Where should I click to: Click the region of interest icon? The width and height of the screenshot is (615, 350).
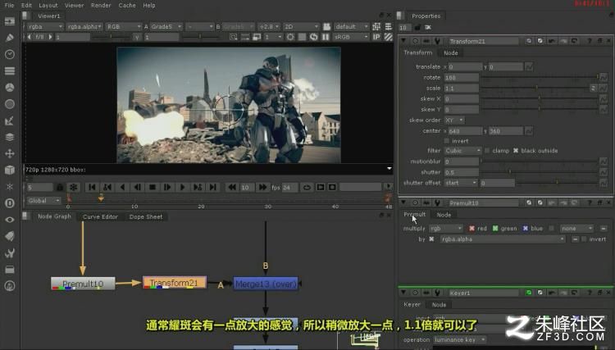(x=233, y=37)
